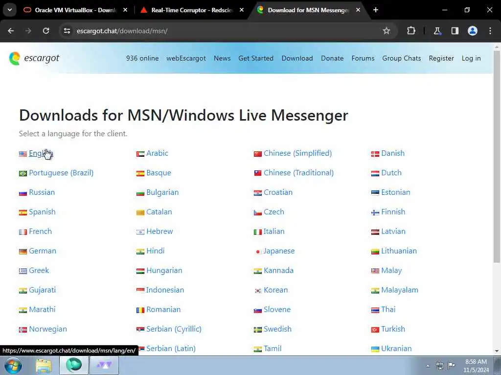
Task: Open the Chrome profile avatar
Action: coord(473,31)
